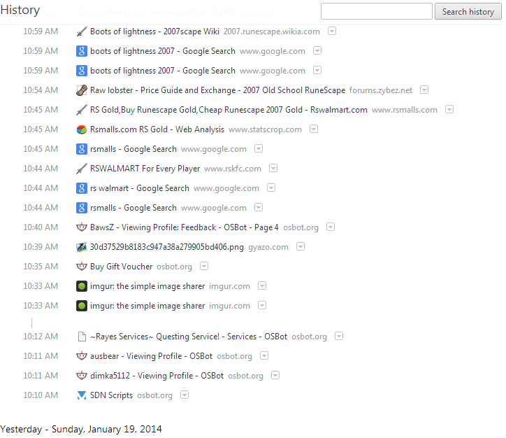Click the favicon beside Raw lobster Price Guide
This screenshot has width=506, height=438.
point(81,90)
